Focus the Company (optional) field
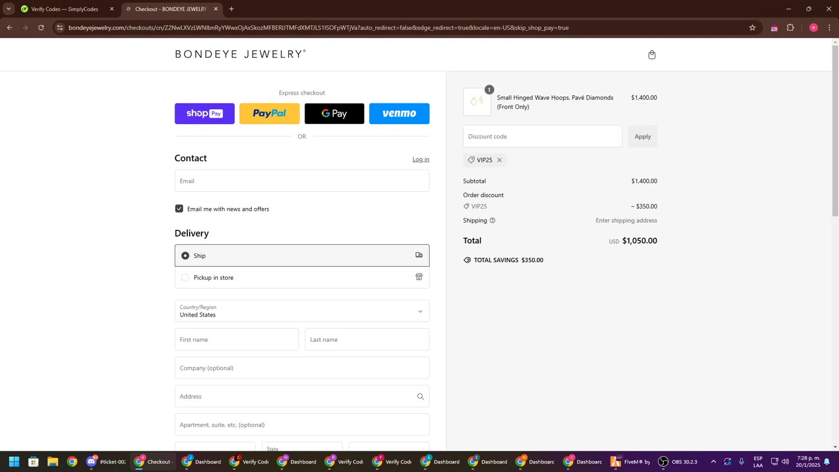839x472 pixels. pos(302,368)
